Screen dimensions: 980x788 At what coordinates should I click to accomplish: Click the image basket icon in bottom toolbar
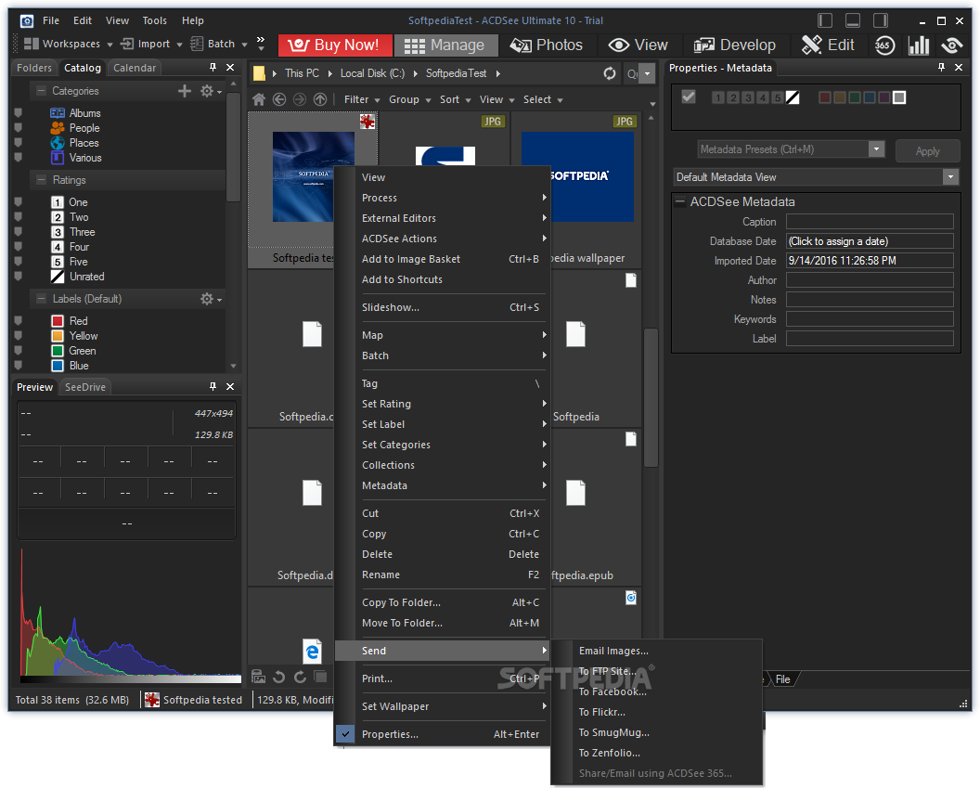pos(258,677)
